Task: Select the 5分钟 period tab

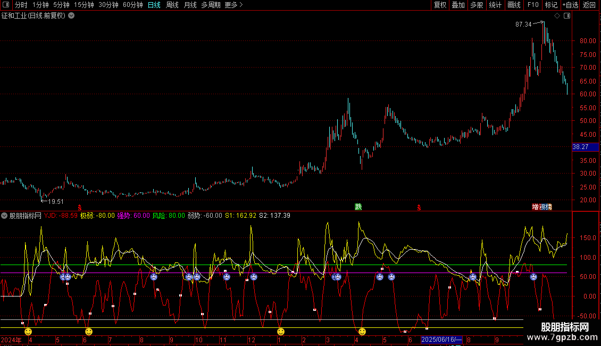Action: [61, 5]
